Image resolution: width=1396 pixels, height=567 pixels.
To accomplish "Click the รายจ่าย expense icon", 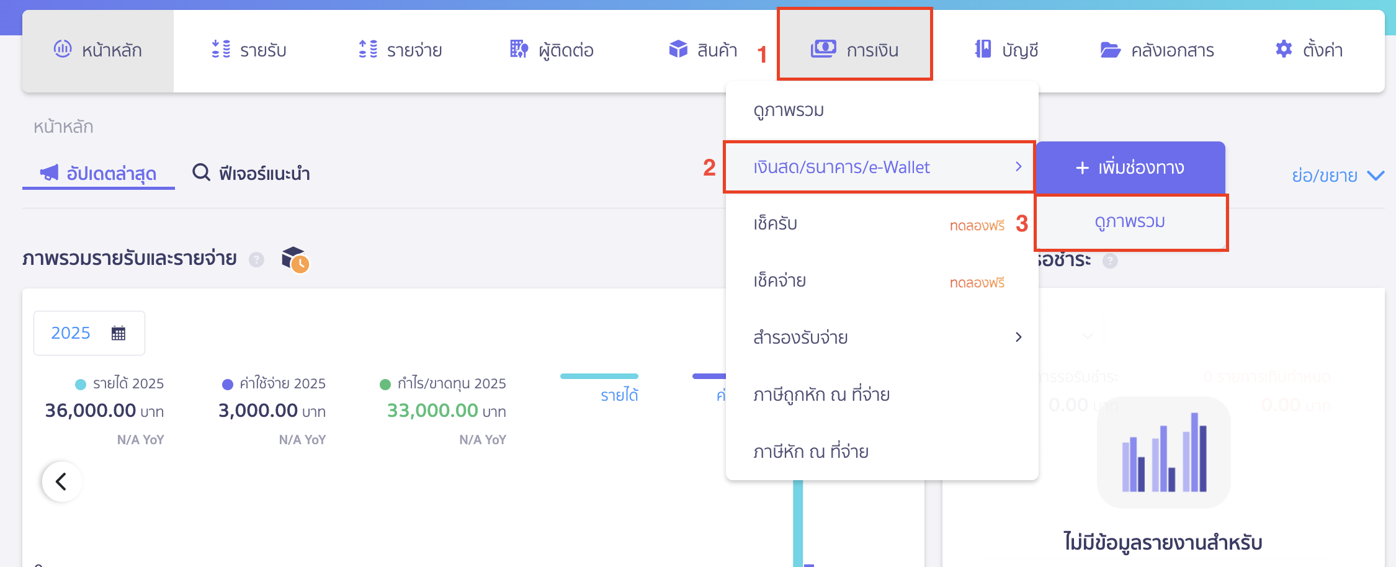I will pyautogui.click(x=369, y=50).
